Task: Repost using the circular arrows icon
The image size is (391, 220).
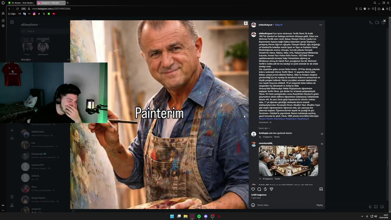Action: pos(265,189)
